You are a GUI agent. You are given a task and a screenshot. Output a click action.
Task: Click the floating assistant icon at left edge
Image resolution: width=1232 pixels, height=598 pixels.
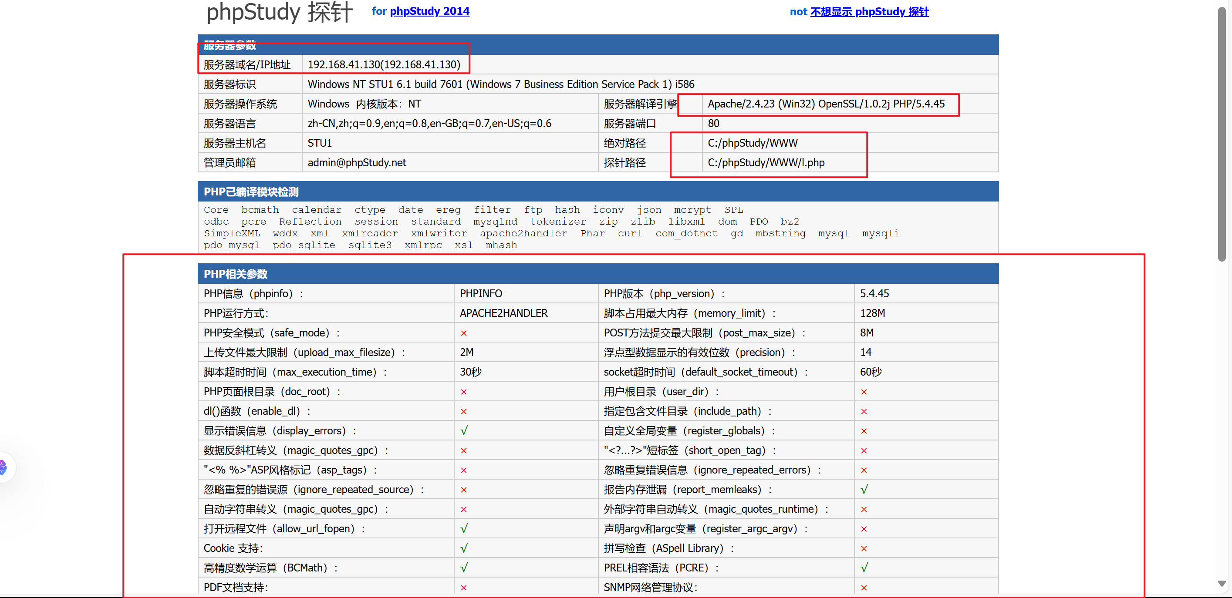4,467
